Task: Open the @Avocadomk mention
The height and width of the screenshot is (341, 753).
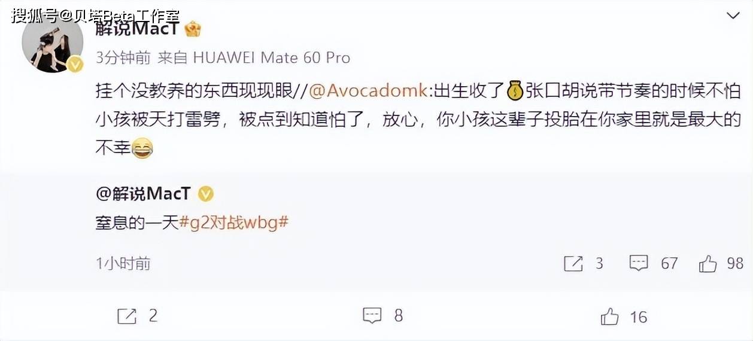Action: (x=368, y=91)
